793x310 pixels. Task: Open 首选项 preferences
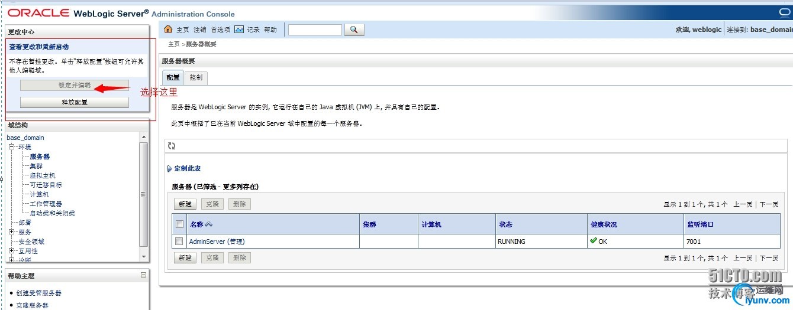(x=221, y=30)
